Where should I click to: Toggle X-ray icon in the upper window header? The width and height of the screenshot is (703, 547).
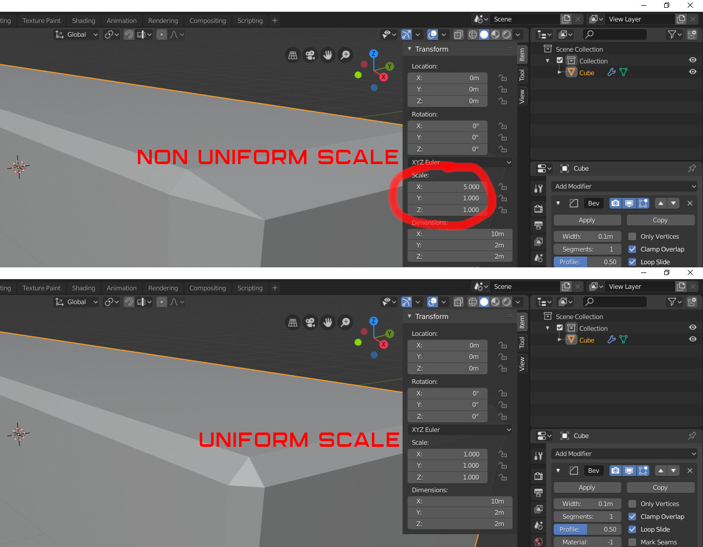point(458,34)
